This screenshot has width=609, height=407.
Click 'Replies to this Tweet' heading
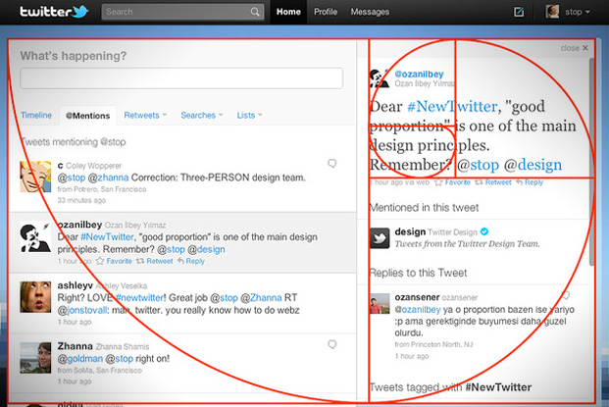(x=418, y=273)
